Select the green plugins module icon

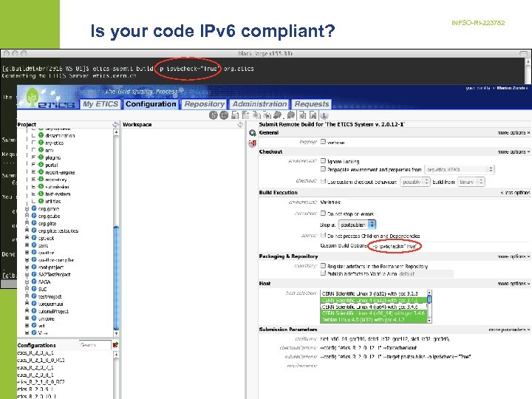tap(41, 157)
